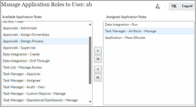Select Data Integration - Drill Through role
The height and width of the screenshot is (107, 196).
click(x=45, y=61)
